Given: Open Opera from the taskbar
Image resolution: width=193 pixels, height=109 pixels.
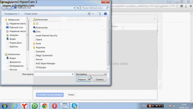Looking at the screenshot, I should pyautogui.click(x=55, y=106).
